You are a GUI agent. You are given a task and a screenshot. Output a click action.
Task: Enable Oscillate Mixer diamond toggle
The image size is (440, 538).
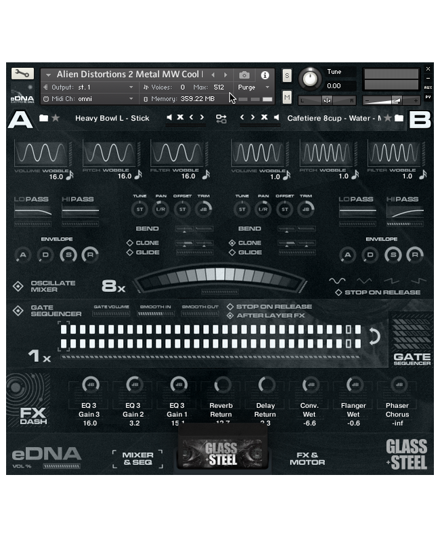[x=18, y=286]
